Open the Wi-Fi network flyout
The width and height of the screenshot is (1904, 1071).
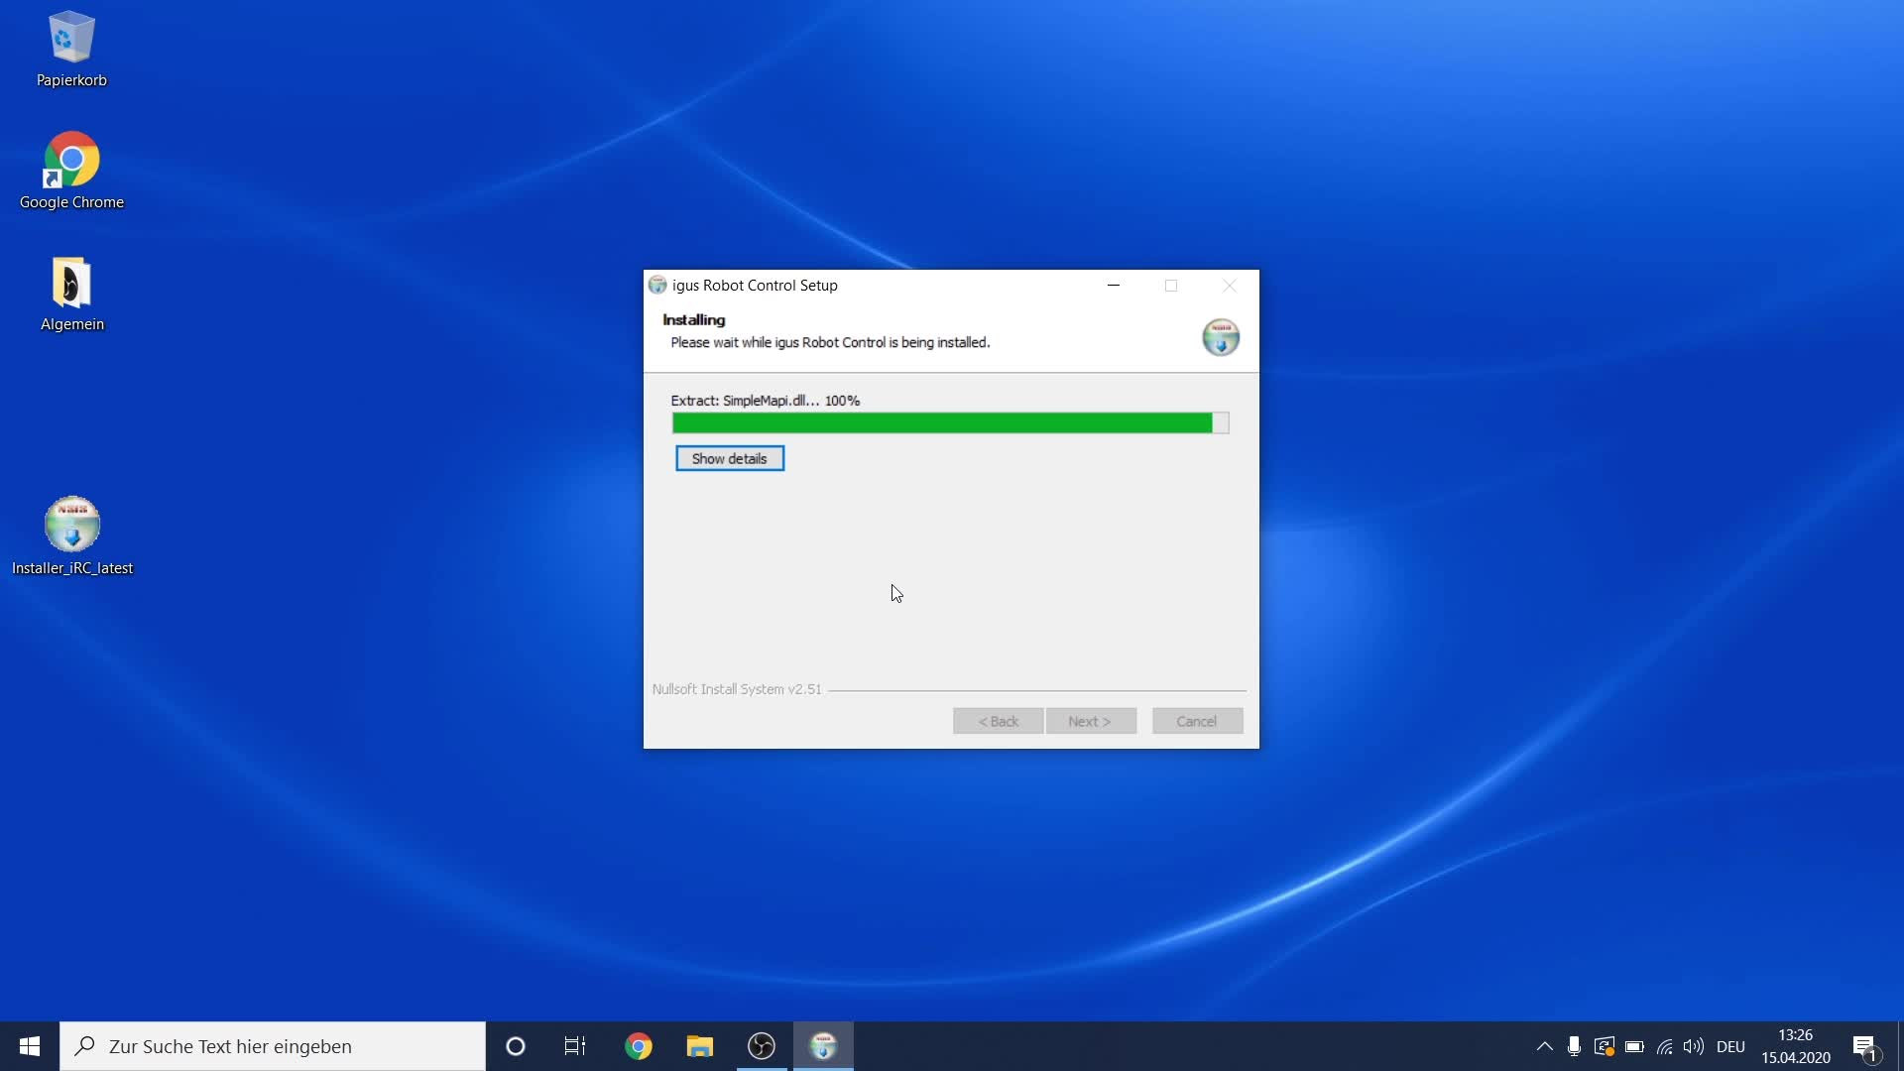point(1664,1046)
